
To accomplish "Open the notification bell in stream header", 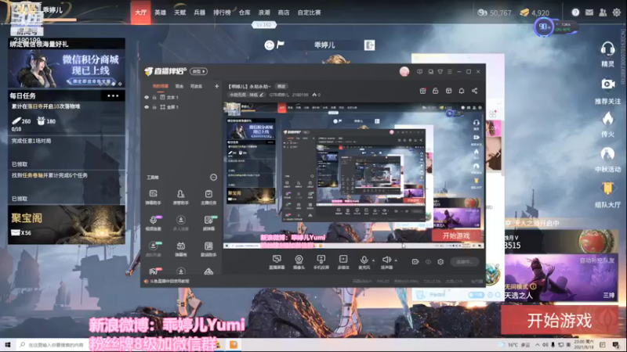I will click(x=462, y=91).
